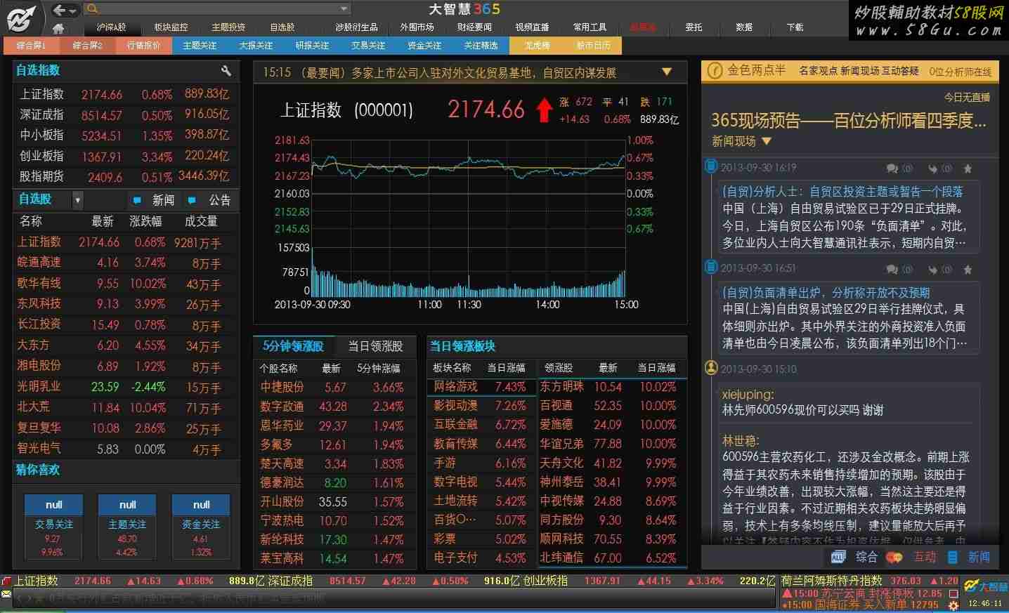The width and height of the screenshot is (1009, 613).
Task: Click the clock icon beside 金色两点半
Action: coord(715,71)
